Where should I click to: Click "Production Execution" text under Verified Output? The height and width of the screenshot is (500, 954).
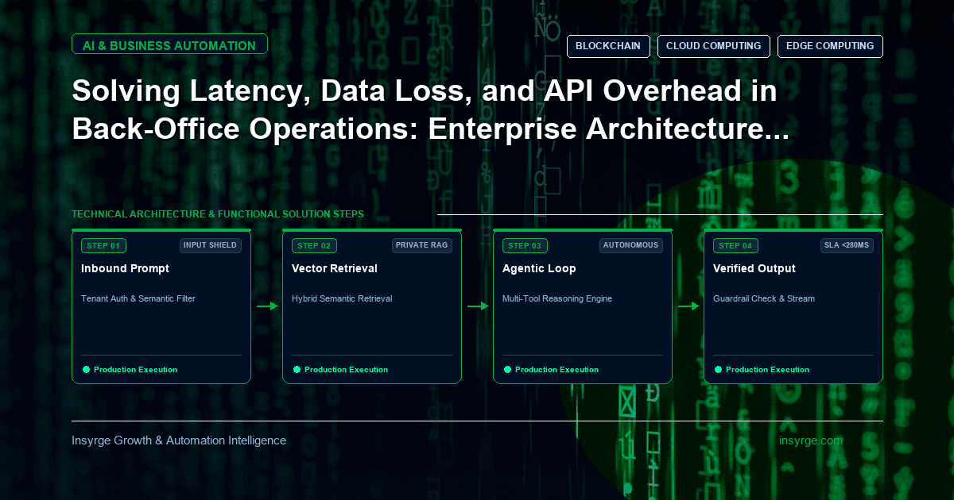(768, 370)
